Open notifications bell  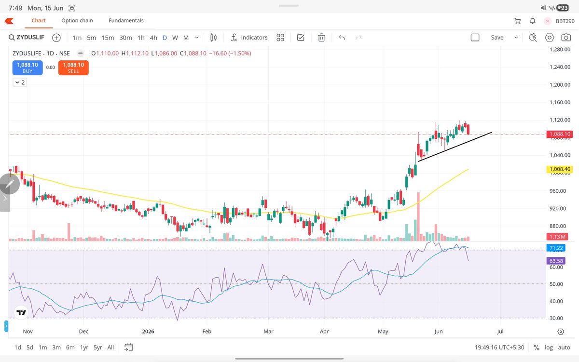533,21
